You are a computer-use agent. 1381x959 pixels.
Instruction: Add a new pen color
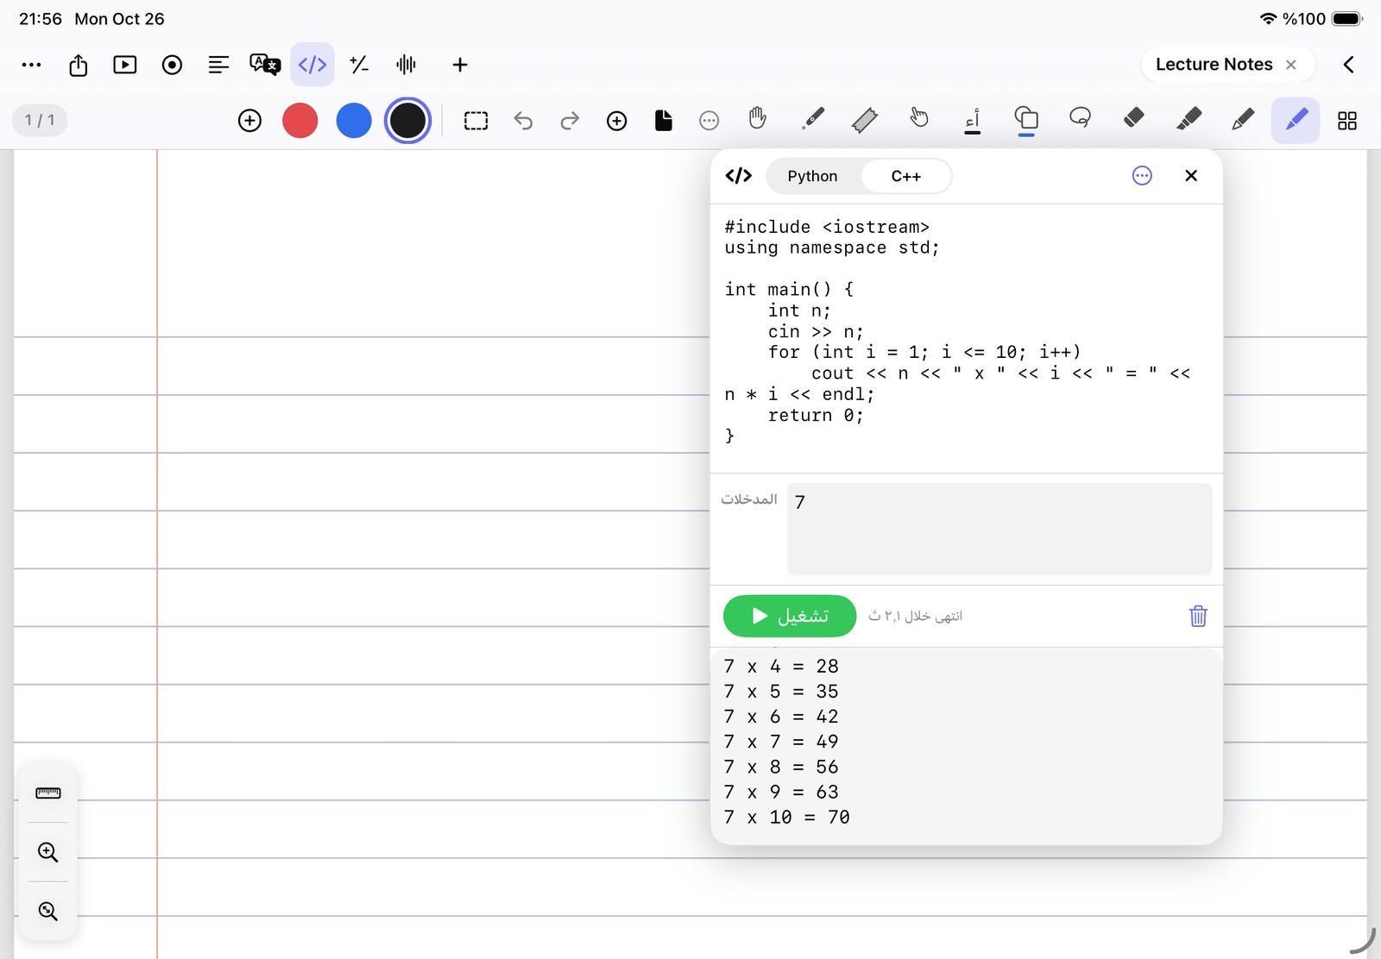pos(249,121)
